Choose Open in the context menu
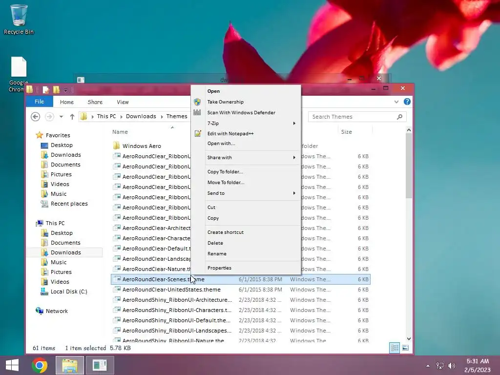This screenshot has height=375, width=500. coord(213,91)
